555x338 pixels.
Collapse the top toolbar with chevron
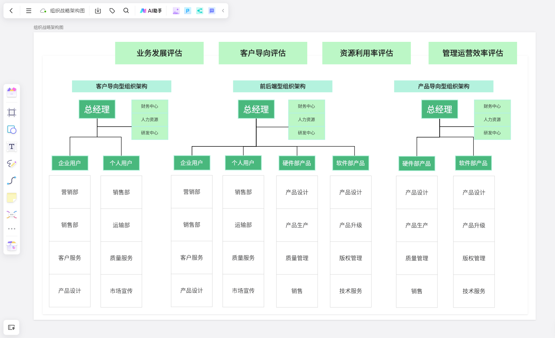[223, 11]
